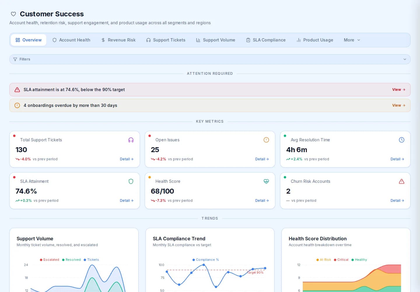The height and width of the screenshot is (292, 420).
Task: Toggle the Escalated series in Support Volume legend
Action: 50,260
